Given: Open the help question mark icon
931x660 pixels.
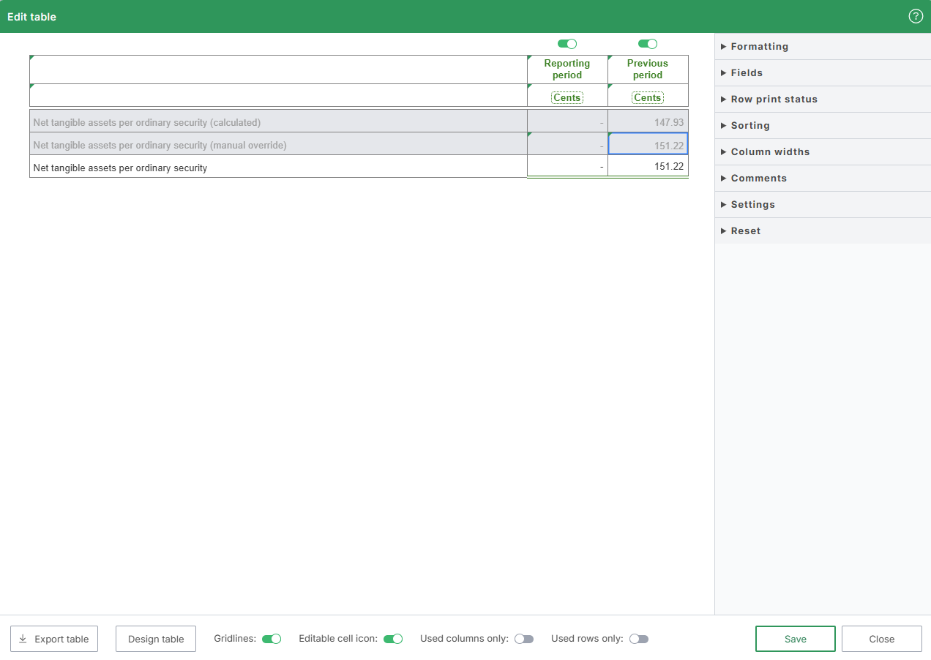Looking at the screenshot, I should click(916, 16).
